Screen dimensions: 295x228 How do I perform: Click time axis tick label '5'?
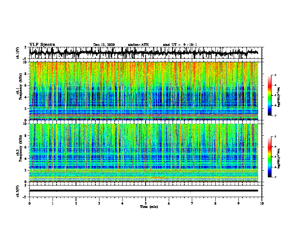coord(145,203)
